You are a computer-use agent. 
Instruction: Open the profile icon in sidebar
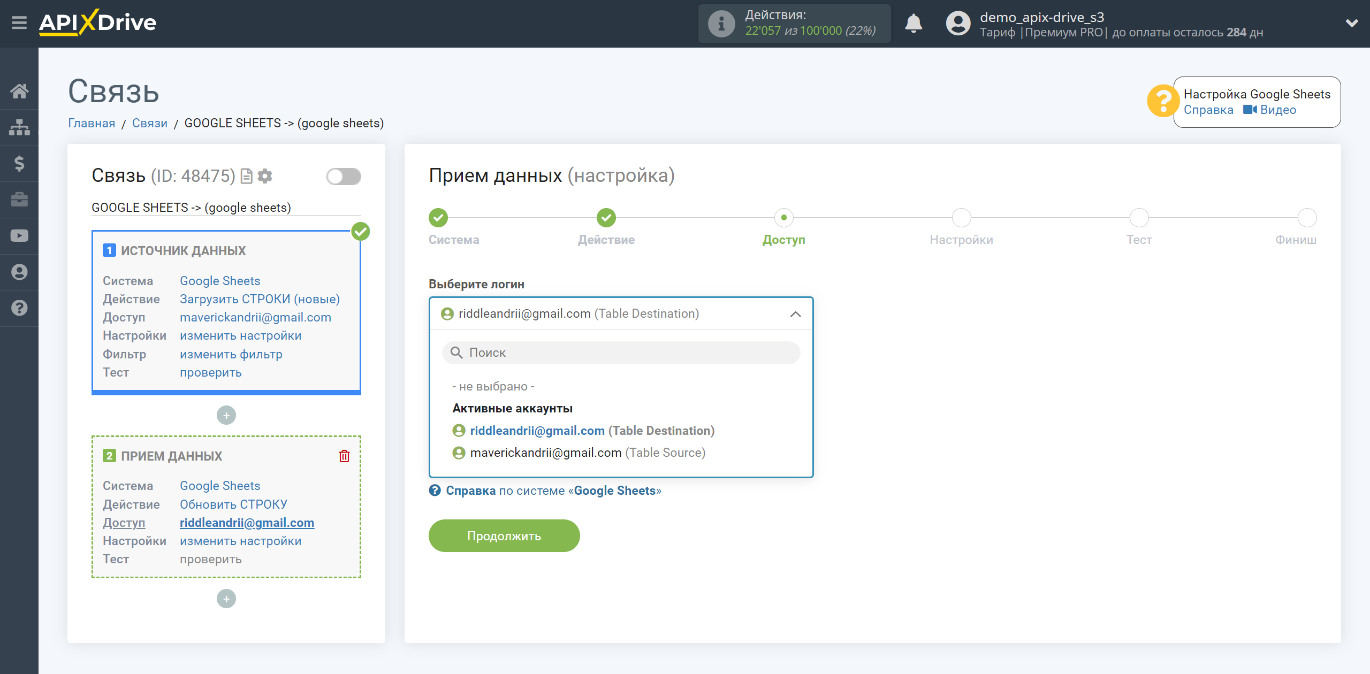[x=19, y=272]
